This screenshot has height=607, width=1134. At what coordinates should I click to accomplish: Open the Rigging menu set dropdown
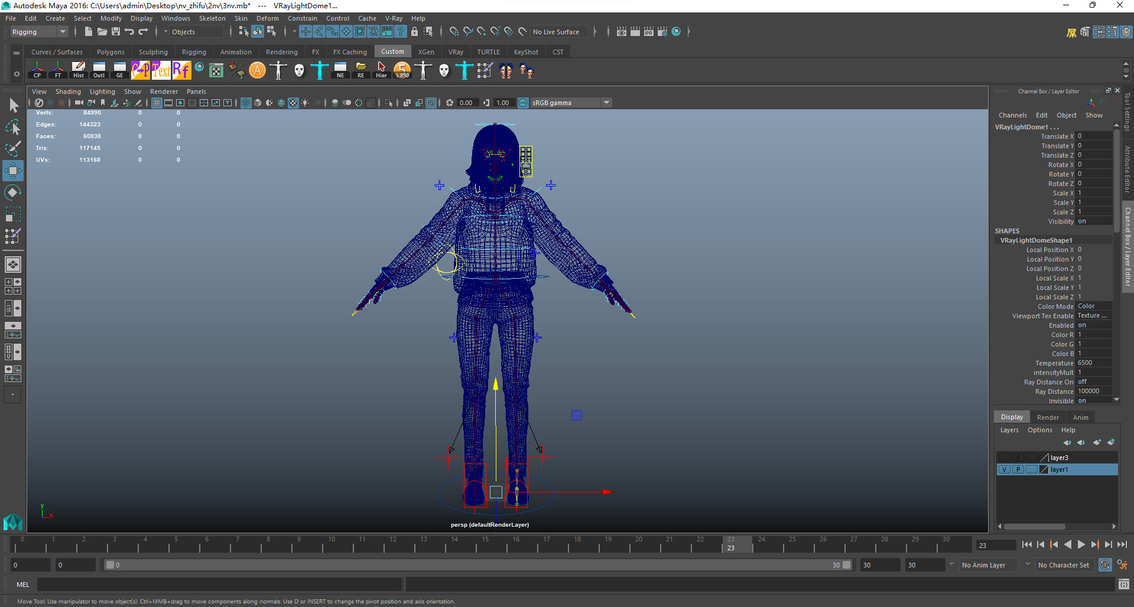[x=39, y=32]
